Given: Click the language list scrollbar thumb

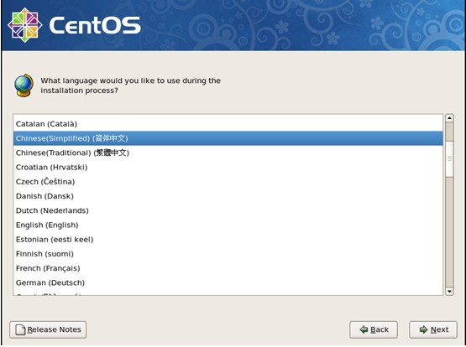Looking at the screenshot, I should point(449,158).
